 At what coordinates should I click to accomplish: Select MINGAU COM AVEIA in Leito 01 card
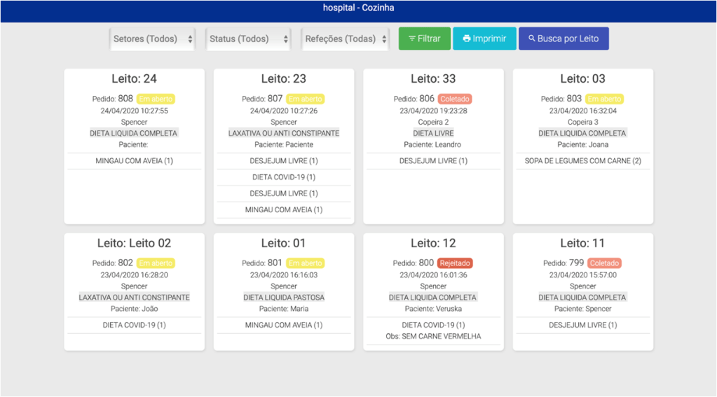[x=283, y=325]
